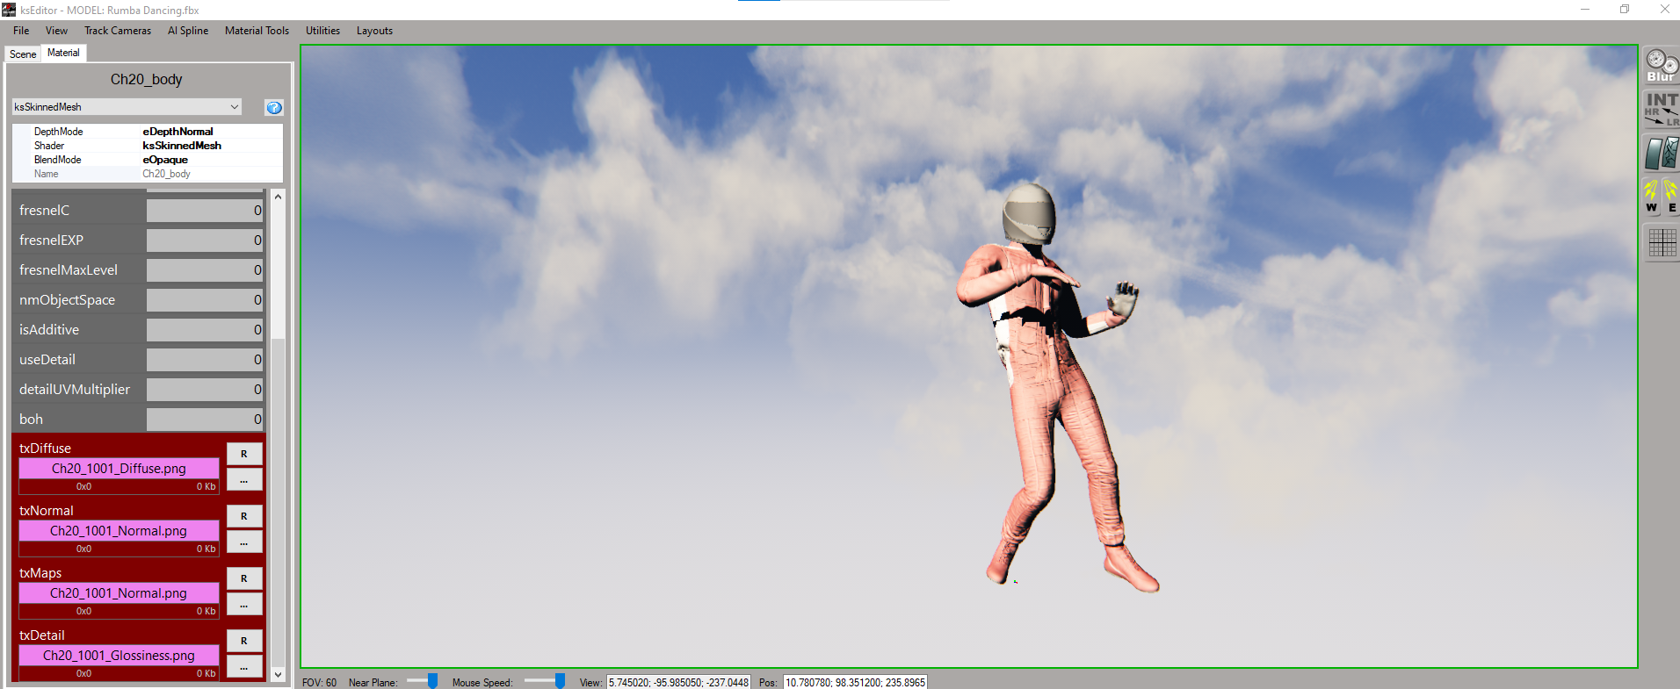Click the material list scrollbar up arrow
This screenshot has height=689, width=1680.
click(278, 197)
